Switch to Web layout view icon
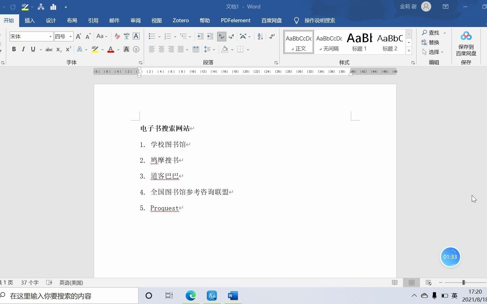 (x=428, y=282)
